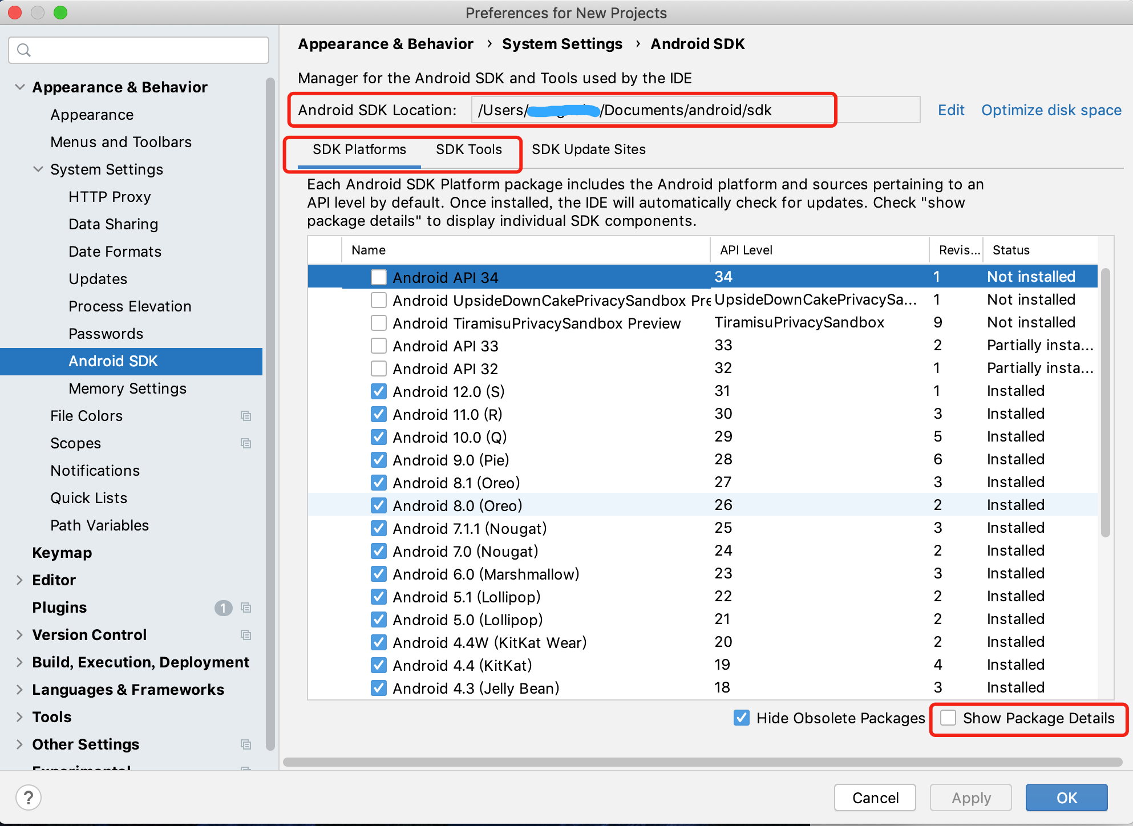Screen dimensions: 1133x826
Task: Click the settings search field
Action: [139, 50]
